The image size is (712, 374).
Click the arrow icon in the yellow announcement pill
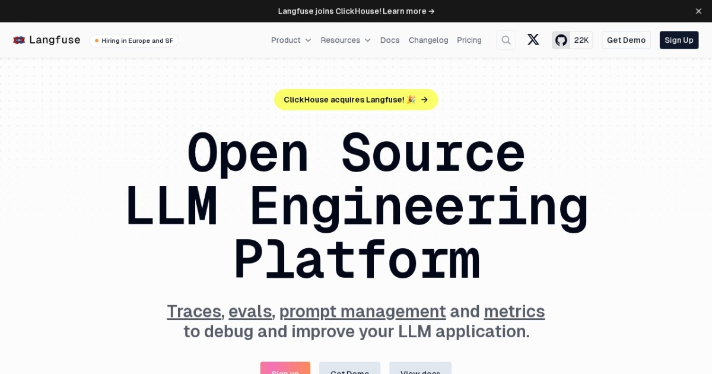point(425,100)
